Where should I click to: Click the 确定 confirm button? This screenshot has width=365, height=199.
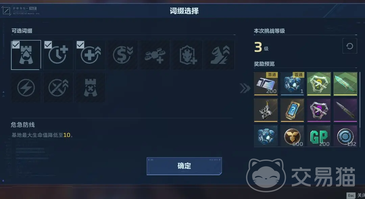point(184,166)
